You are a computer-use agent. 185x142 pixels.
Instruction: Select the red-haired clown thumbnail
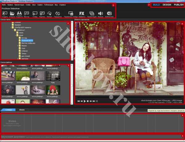(53, 90)
